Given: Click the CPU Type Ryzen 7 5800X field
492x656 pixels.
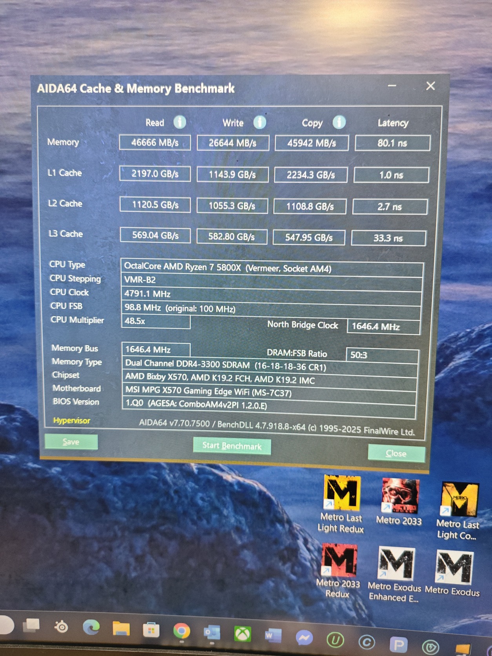Looking at the screenshot, I should pyautogui.click(x=272, y=268).
